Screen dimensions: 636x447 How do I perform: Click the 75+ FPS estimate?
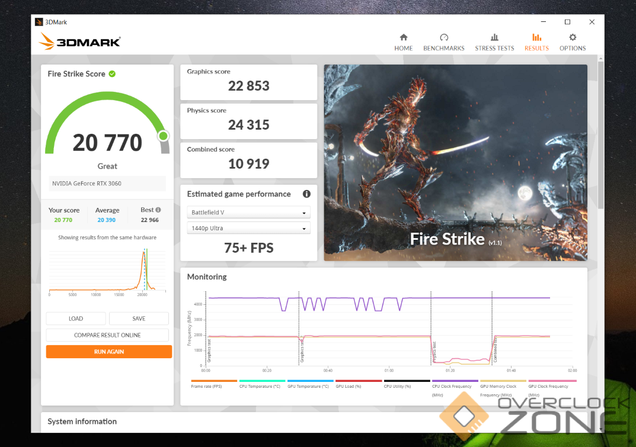pos(248,247)
